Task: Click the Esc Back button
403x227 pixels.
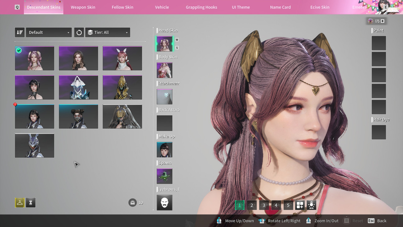Action: (x=377, y=221)
